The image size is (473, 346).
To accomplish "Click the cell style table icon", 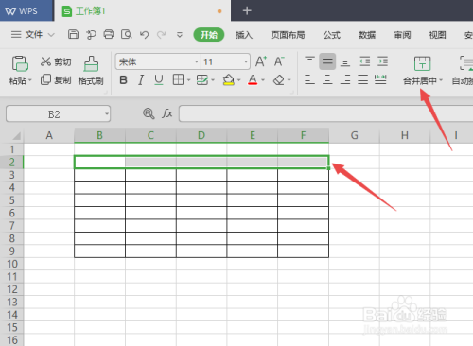I will point(202,79).
